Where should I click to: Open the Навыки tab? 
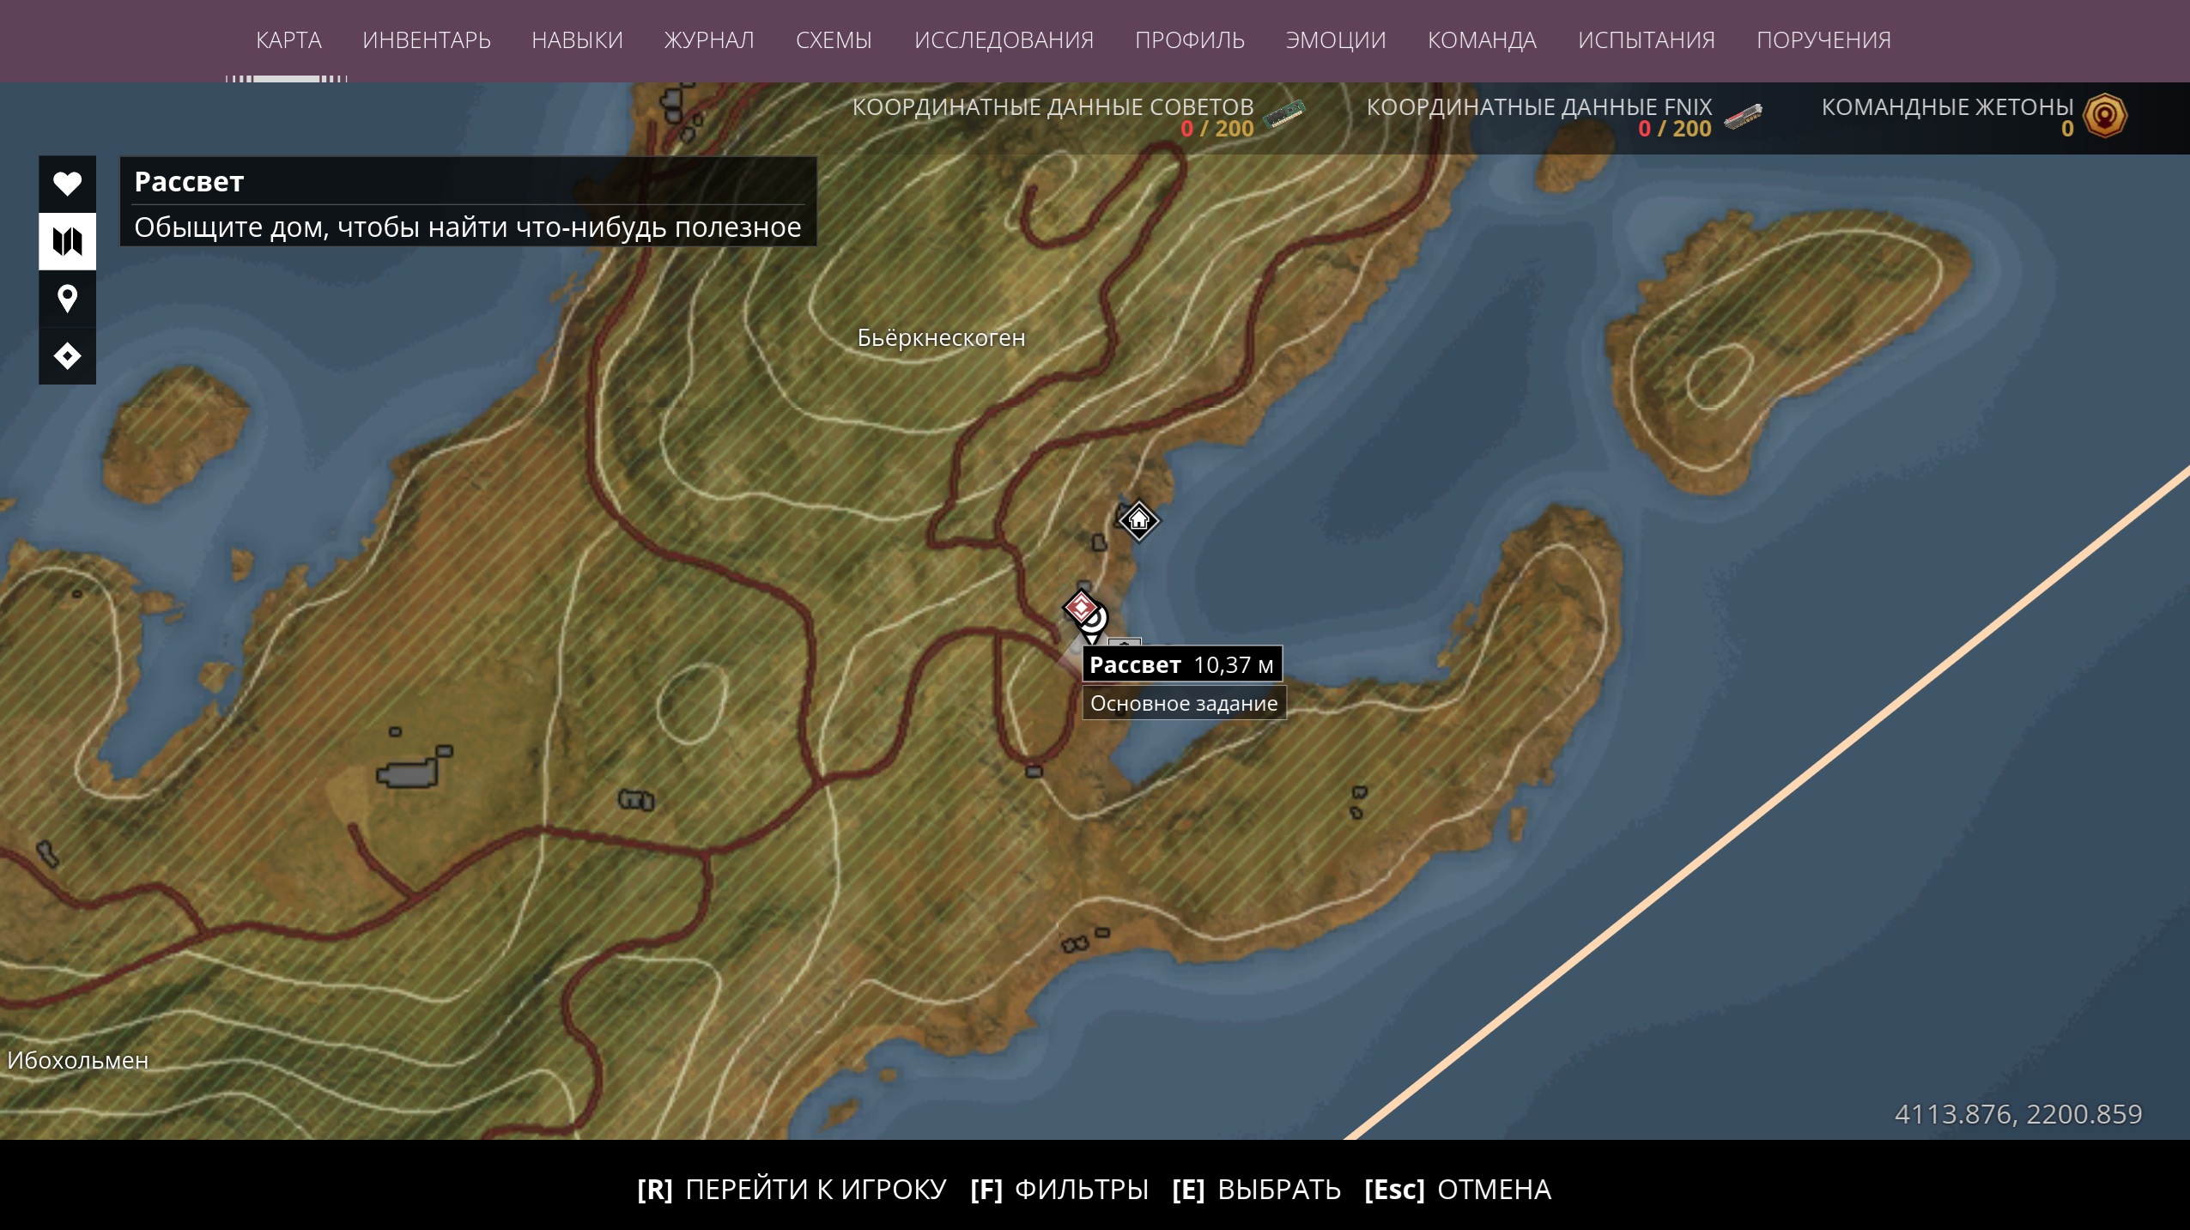577,40
